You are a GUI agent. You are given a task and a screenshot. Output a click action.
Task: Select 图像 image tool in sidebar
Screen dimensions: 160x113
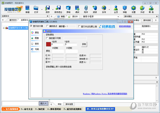point(35,38)
